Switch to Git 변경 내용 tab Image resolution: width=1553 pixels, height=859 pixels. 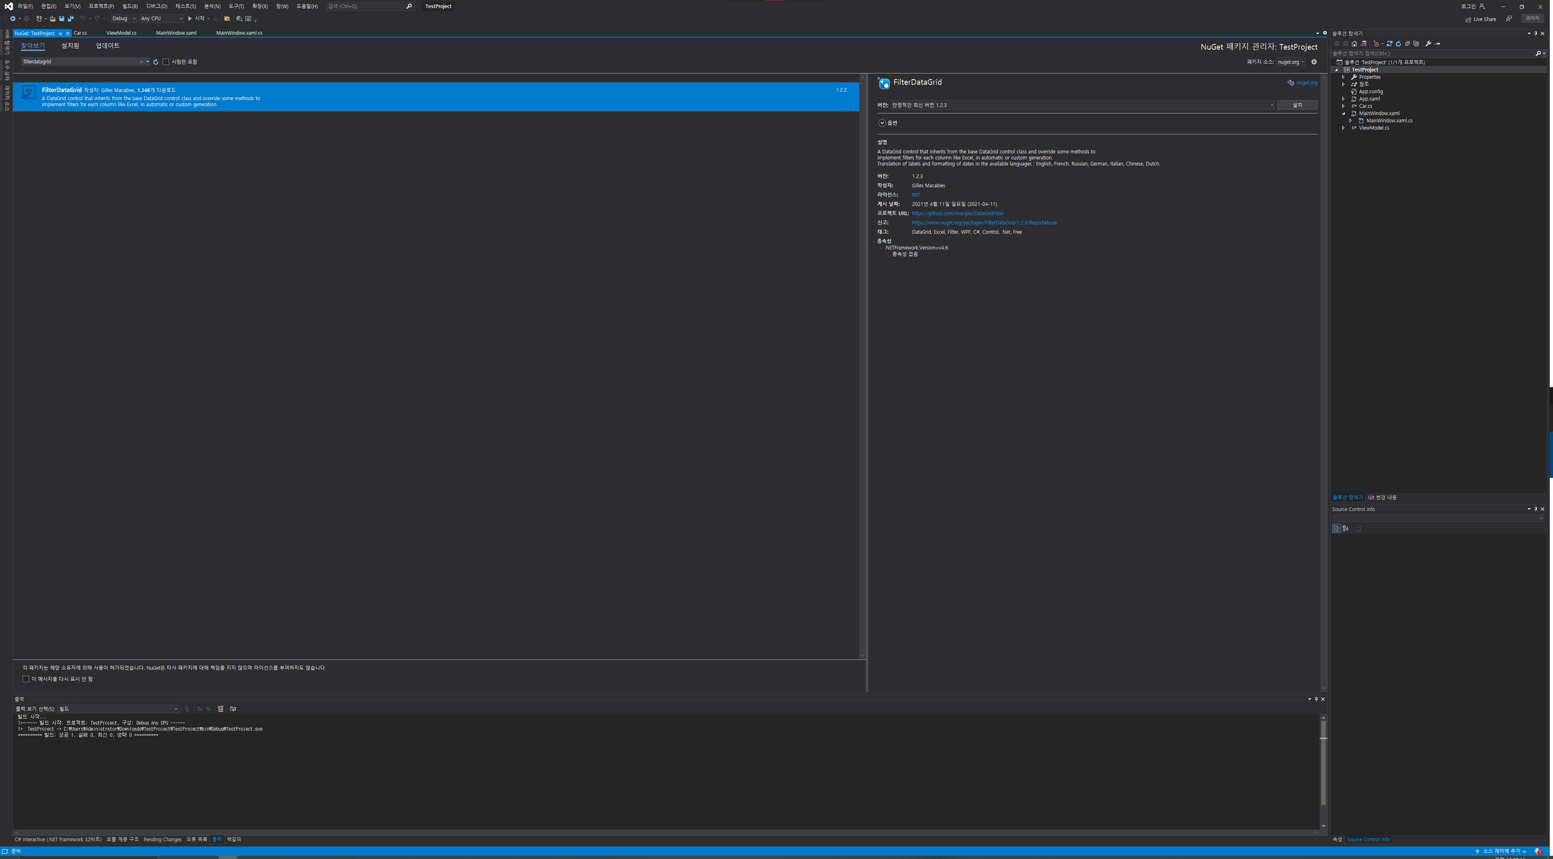click(x=1382, y=497)
